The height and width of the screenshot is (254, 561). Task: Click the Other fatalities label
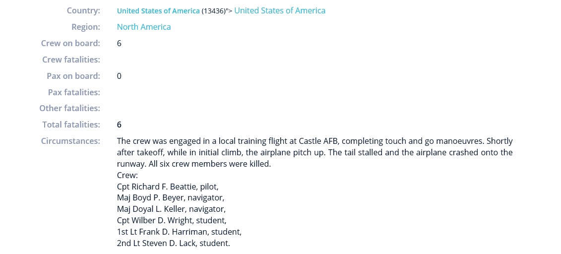click(70, 108)
